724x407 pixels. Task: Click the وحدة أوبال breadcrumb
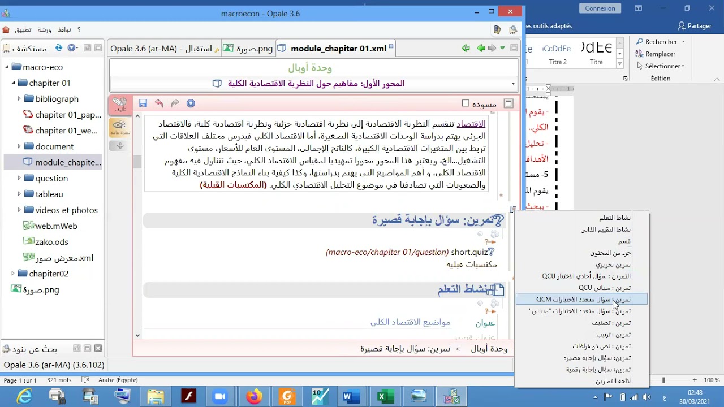[489, 349]
